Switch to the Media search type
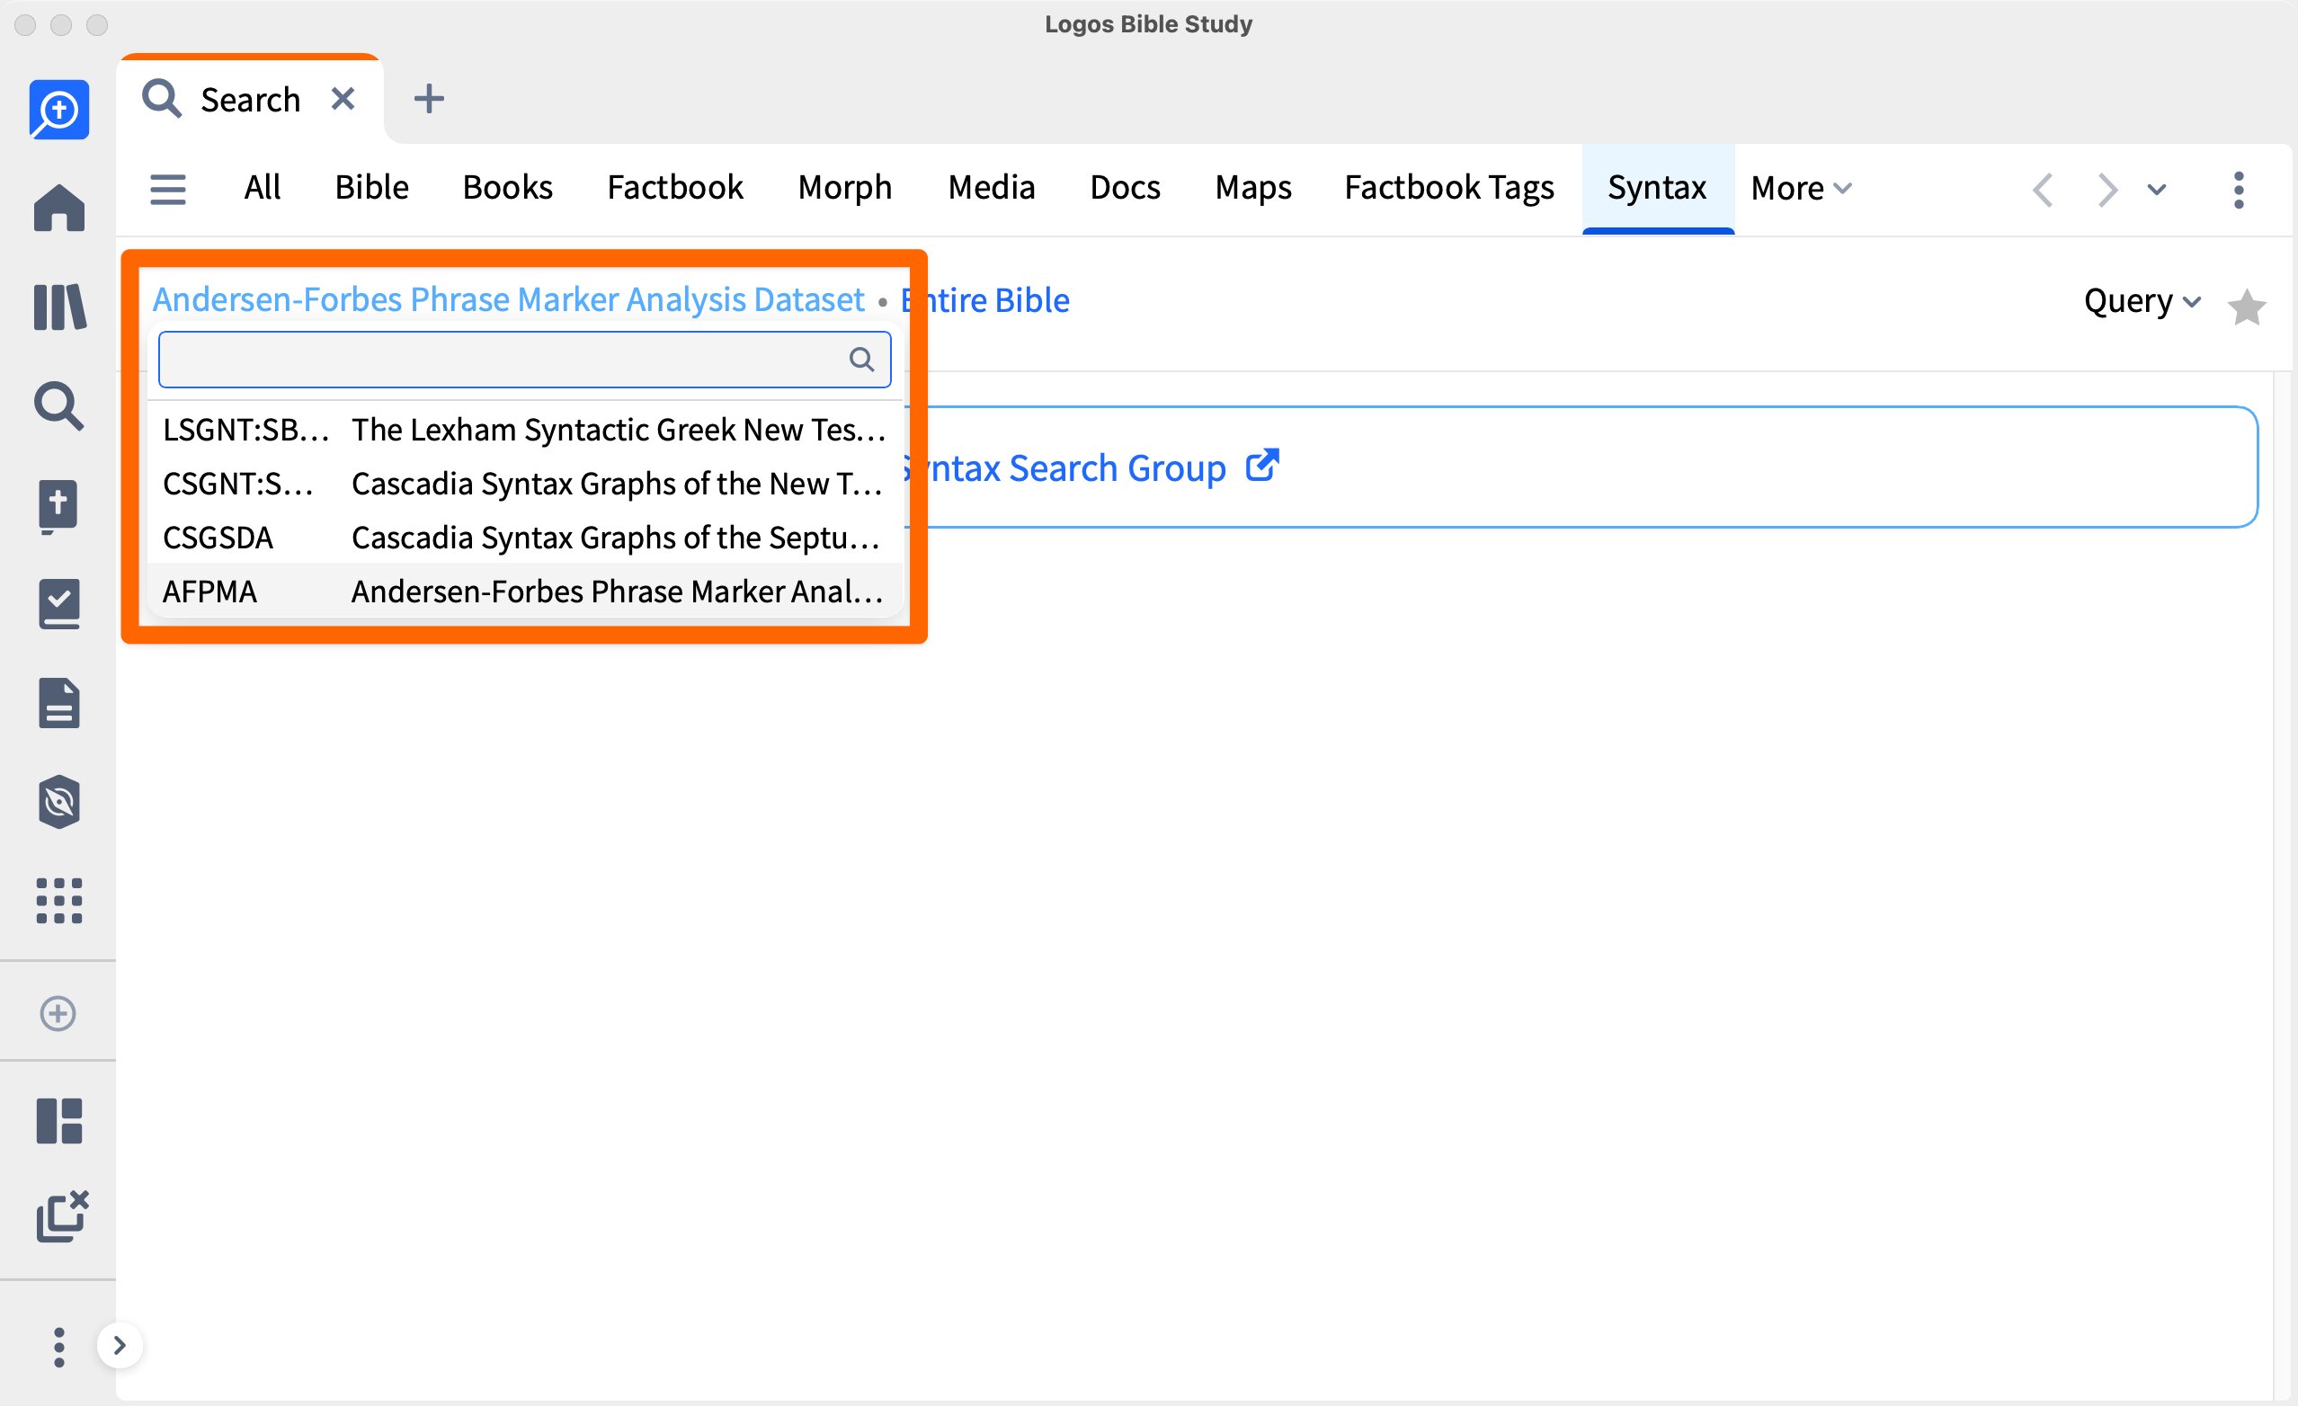This screenshot has height=1406, width=2298. pyautogui.click(x=992, y=189)
